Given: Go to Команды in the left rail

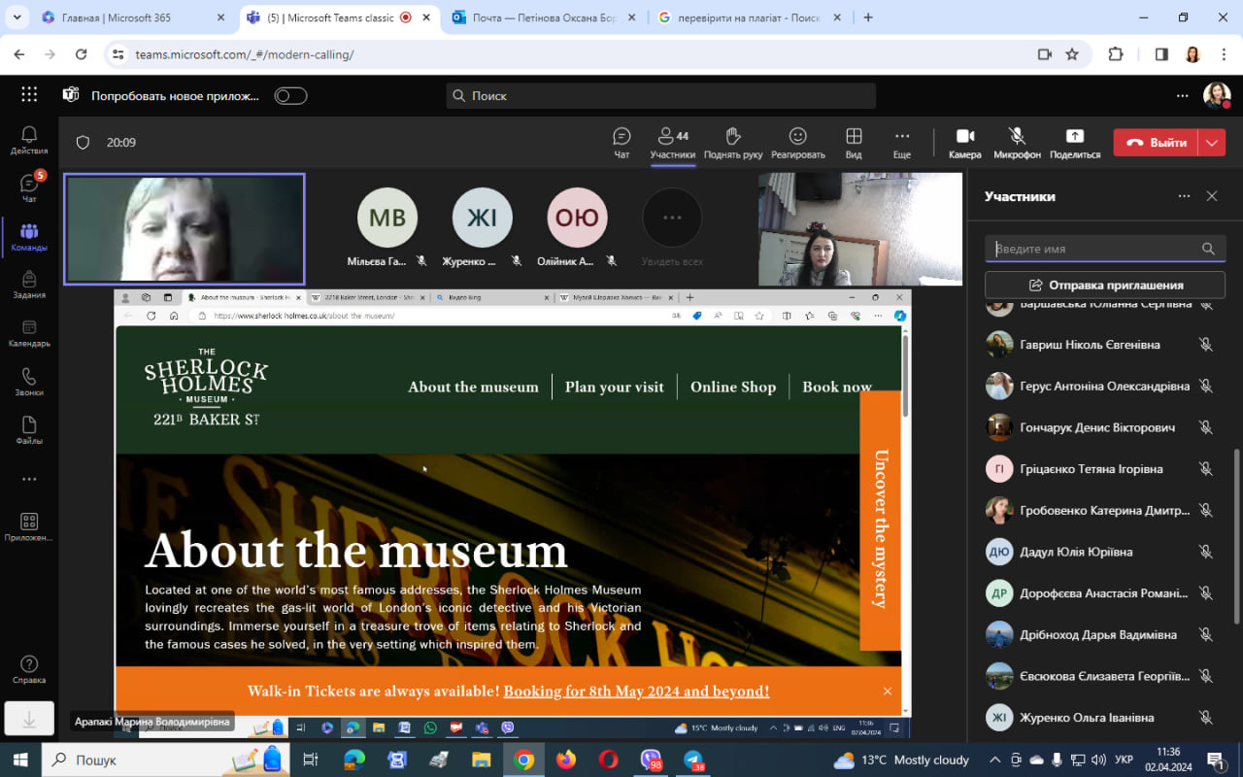Looking at the screenshot, I should click(x=29, y=237).
